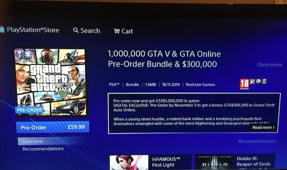This screenshot has height=170, width=287.
Task: Click the bad language descriptor icon
Action: coord(259,81)
